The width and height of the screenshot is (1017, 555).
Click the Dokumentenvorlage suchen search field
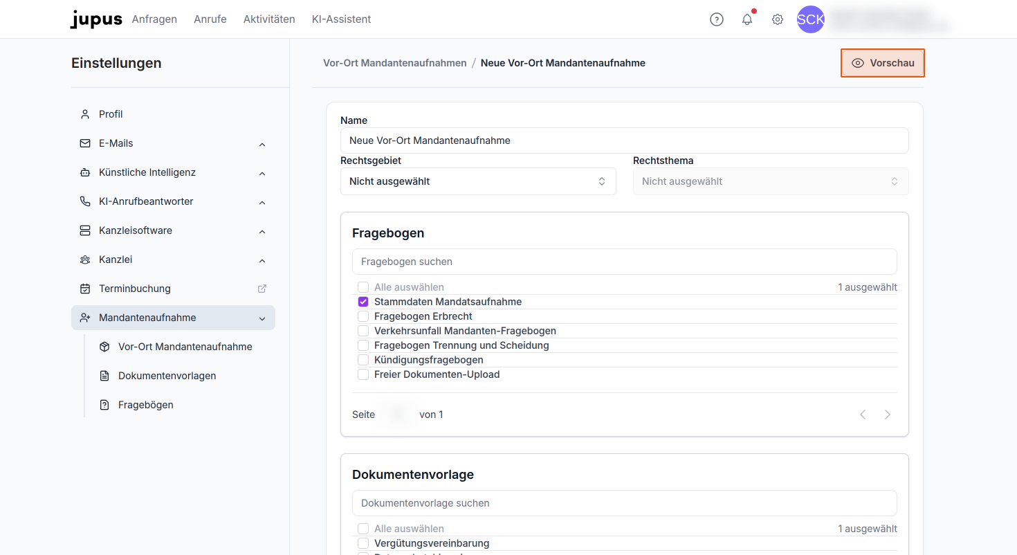[x=625, y=503]
